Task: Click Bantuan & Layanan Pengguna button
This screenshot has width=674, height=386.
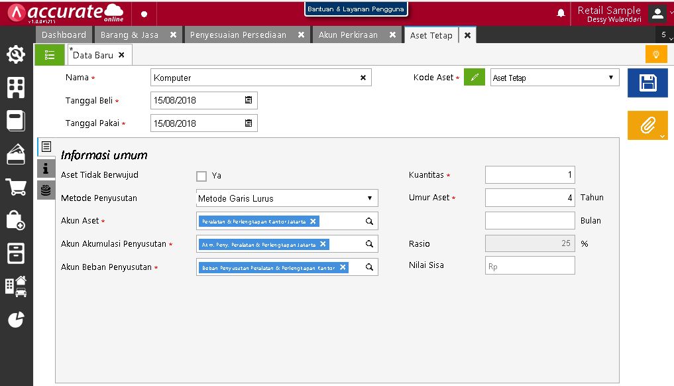Action: coord(356,9)
